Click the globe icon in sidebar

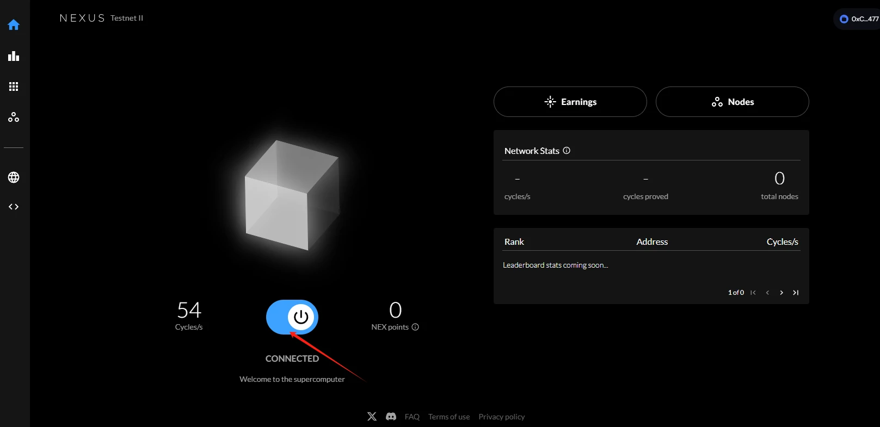click(14, 177)
